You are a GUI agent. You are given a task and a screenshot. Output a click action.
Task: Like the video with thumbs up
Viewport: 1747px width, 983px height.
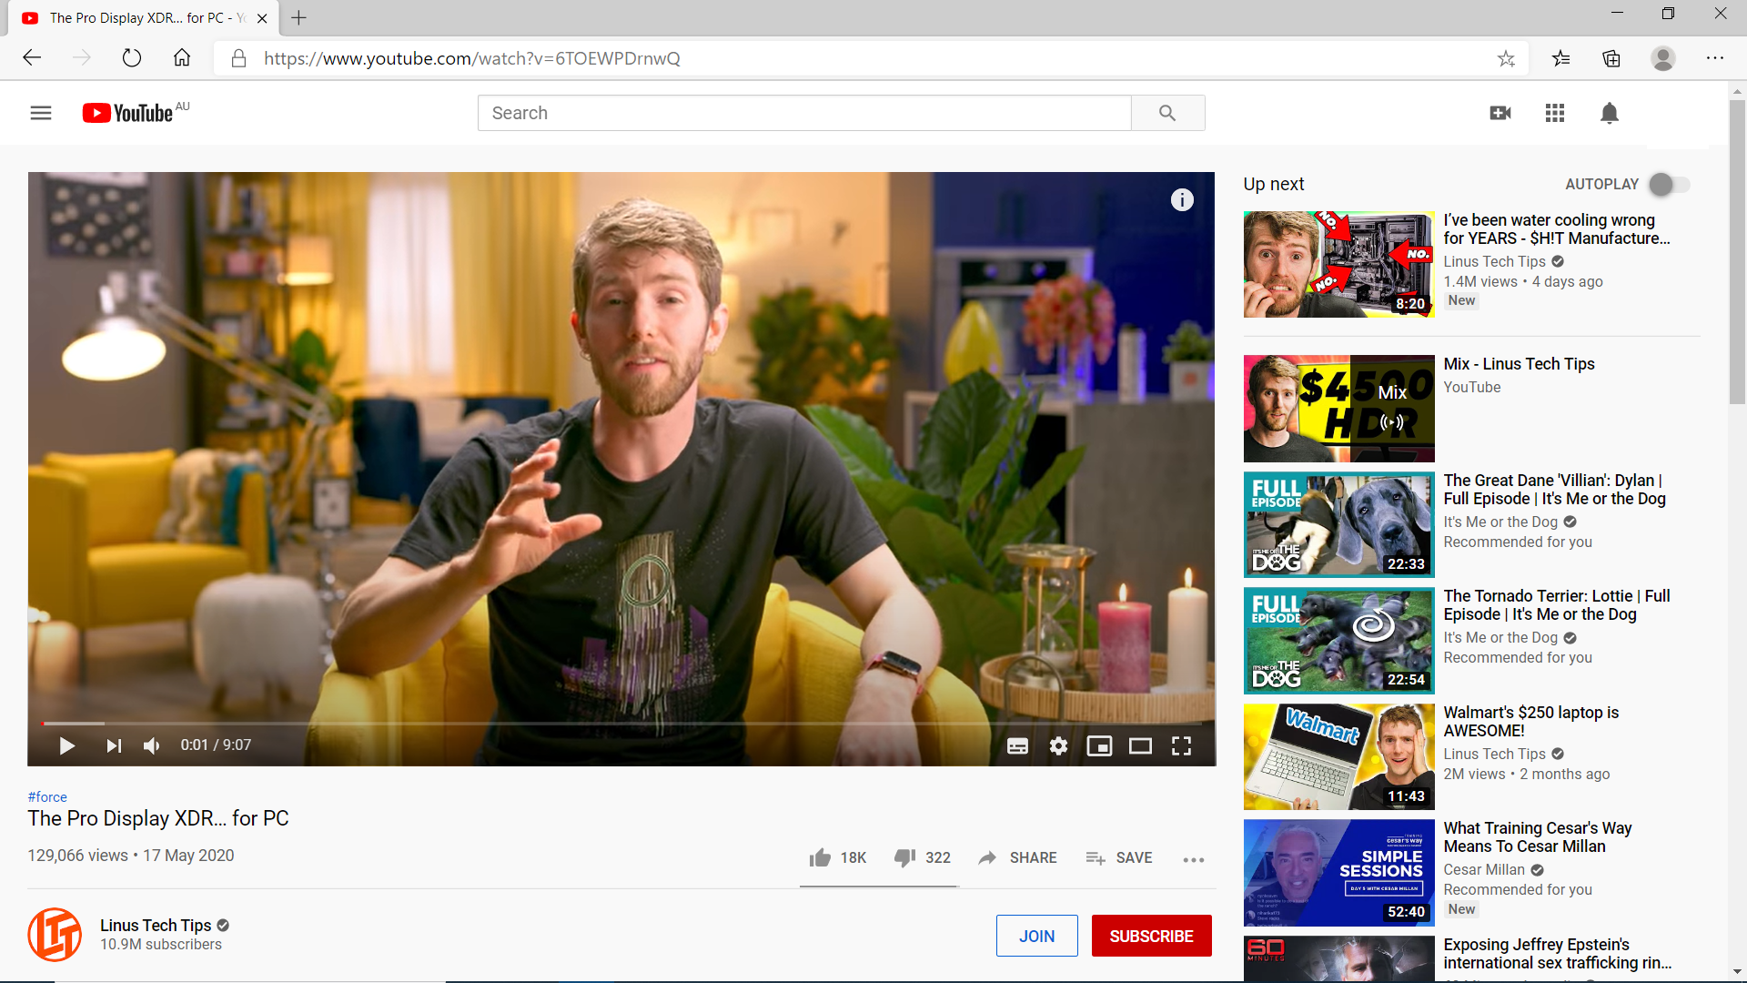pos(820,857)
